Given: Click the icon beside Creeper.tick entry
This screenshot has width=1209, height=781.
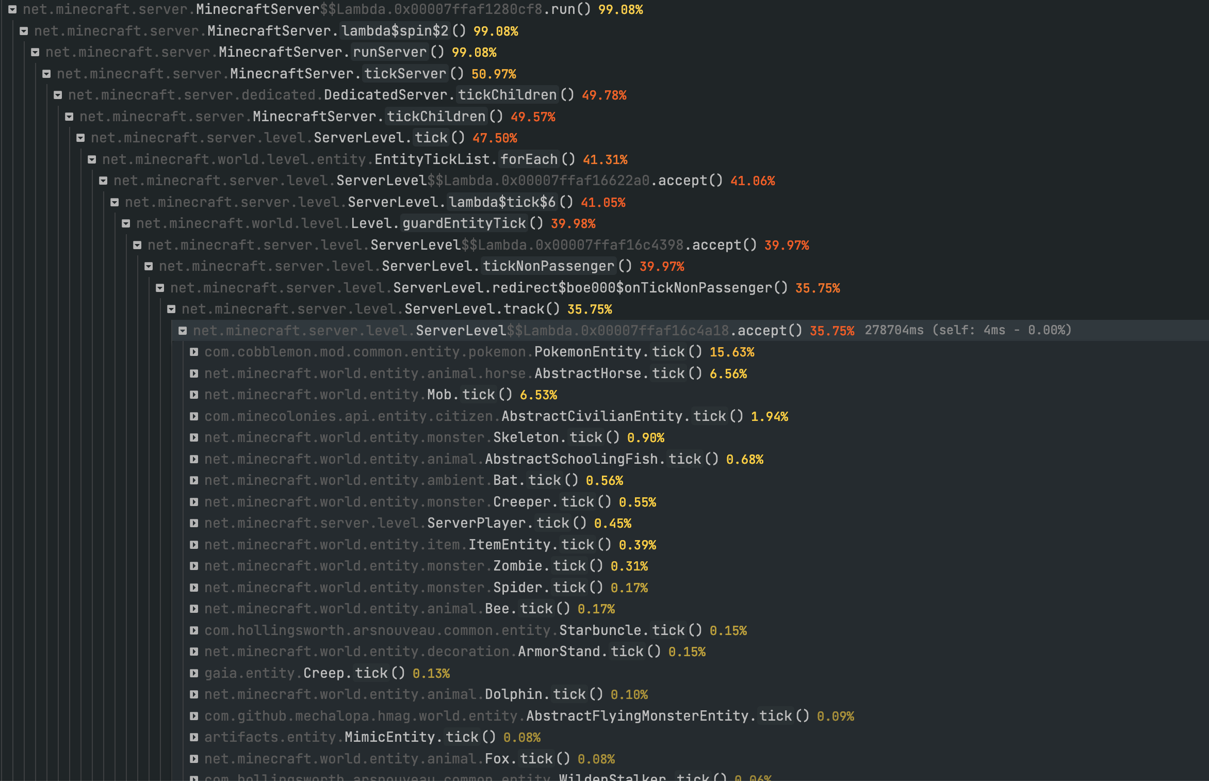Looking at the screenshot, I should pyautogui.click(x=194, y=502).
